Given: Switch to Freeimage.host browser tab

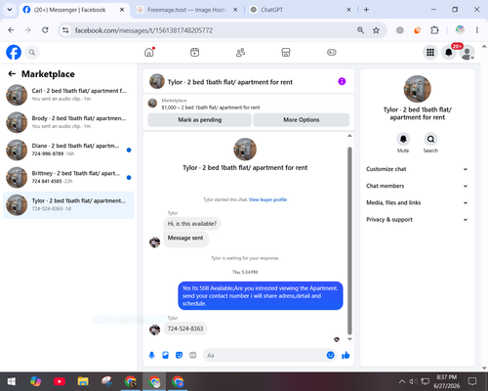Looking at the screenshot, I should coord(186,10).
